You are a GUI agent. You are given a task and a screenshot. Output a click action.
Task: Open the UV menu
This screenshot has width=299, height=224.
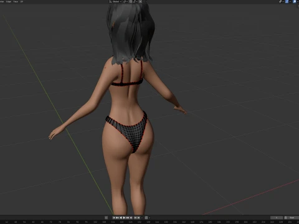point(22,1)
